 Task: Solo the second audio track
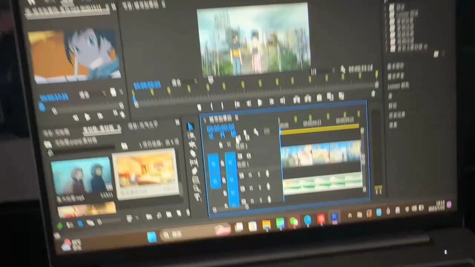[260, 187]
